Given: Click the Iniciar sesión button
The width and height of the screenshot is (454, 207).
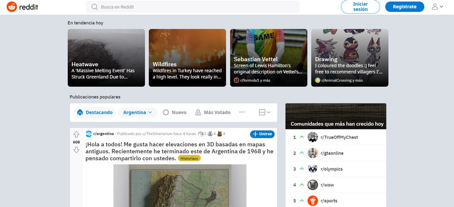Looking at the screenshot, I should 360,7.
